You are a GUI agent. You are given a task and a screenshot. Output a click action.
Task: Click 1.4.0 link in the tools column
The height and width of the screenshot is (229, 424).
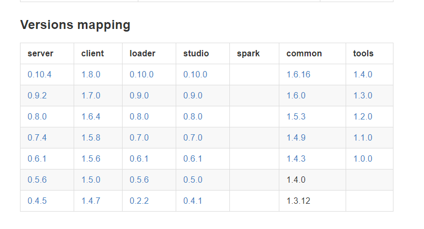(x=363, y=74)
